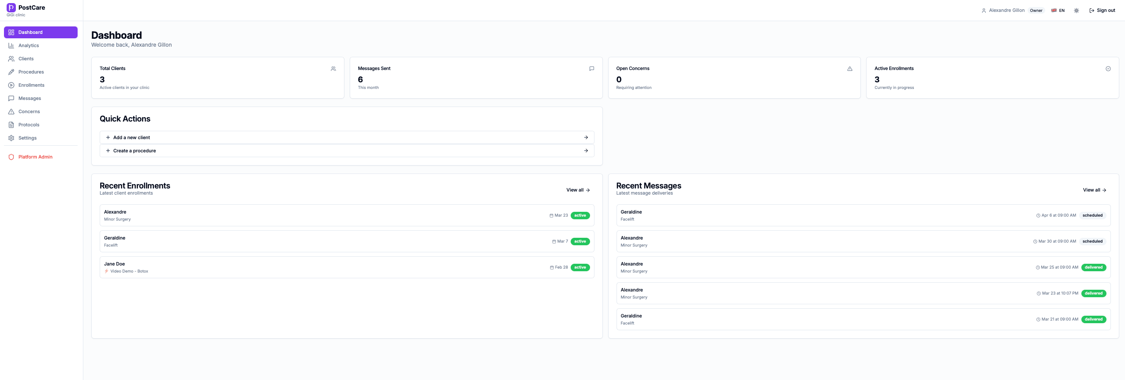Viewport: 1125px width, 380px height.
Task: Click delivered badge on Mar 23 message
Action: [1094, 293]
